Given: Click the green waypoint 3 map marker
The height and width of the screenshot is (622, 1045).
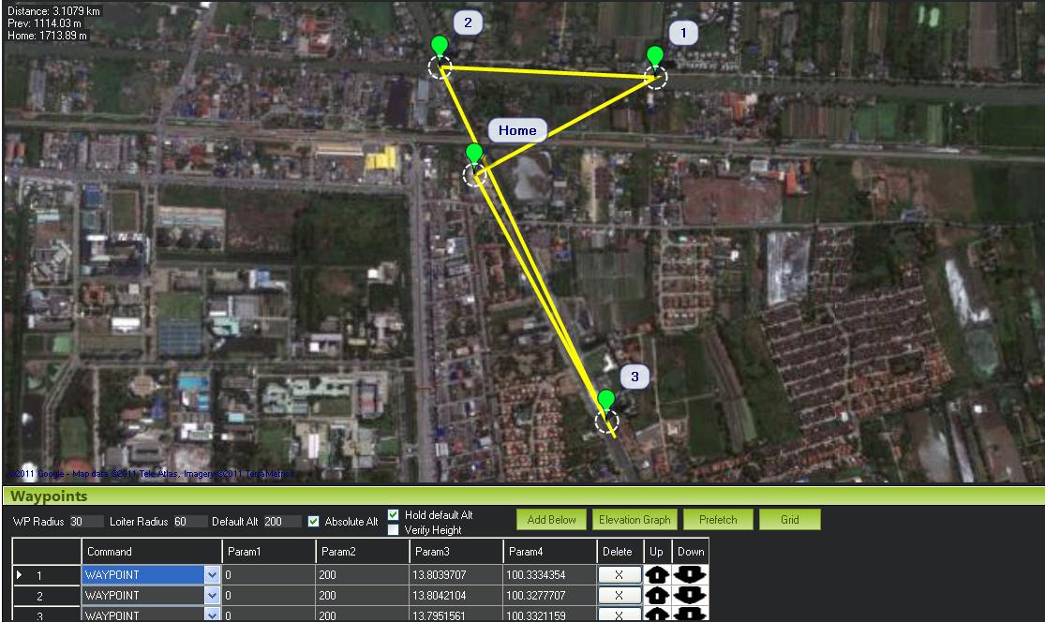Looking at the screenshot, I should coord(606,402).
